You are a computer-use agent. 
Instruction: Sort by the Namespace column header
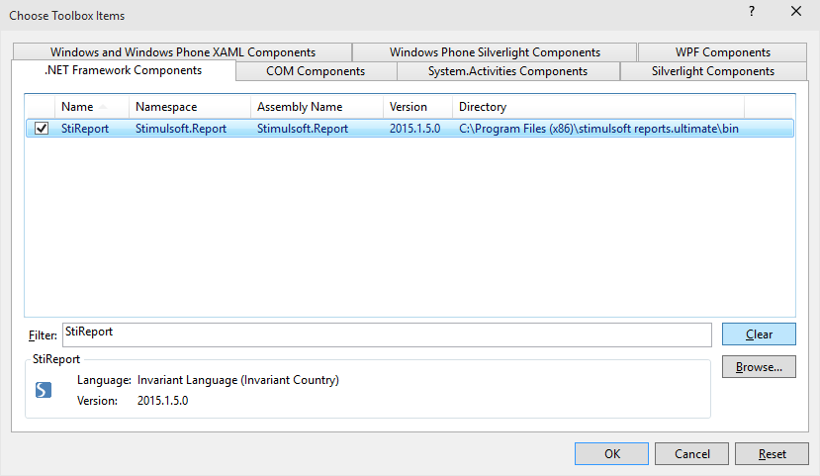tap(166, 107)
